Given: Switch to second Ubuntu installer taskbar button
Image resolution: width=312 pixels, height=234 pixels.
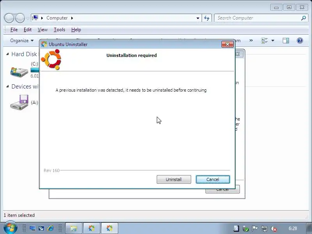Looking at the screenshot, I should coord(110,228).
